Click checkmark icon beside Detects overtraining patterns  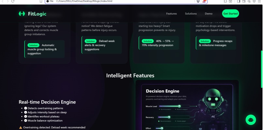[x=25, y=108]
